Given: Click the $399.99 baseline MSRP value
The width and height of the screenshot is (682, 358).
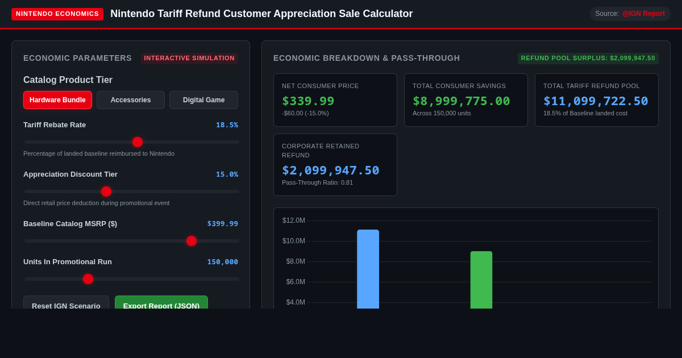Looking at the screenshot, I should [223, 224].
